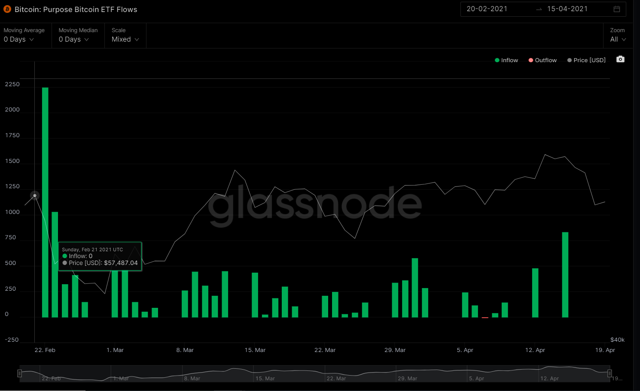Click the 12. Apr x-axis label
Viewport: 640px width, 391px height.
click(x=535, y=350)
